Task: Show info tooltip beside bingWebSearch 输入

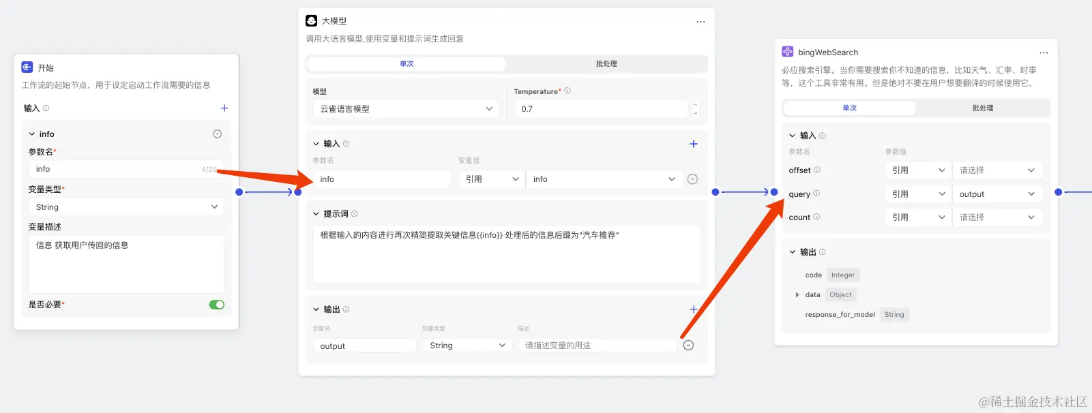Action: tap(822, 136)
